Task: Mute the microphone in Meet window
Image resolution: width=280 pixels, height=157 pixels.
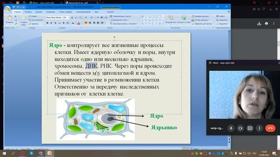Action: 231,128
